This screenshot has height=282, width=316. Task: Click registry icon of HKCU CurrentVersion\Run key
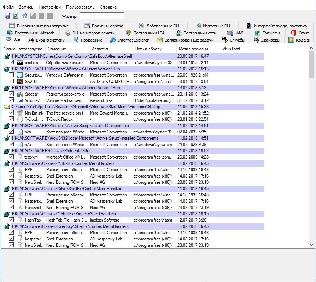[x=7, y=88]
